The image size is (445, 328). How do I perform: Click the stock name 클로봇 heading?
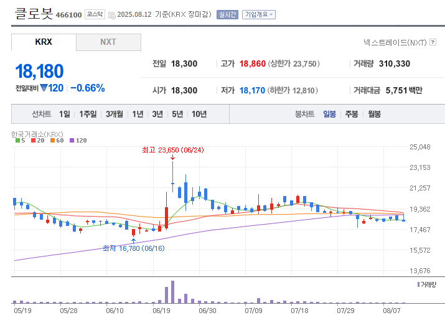click(34, 13)
